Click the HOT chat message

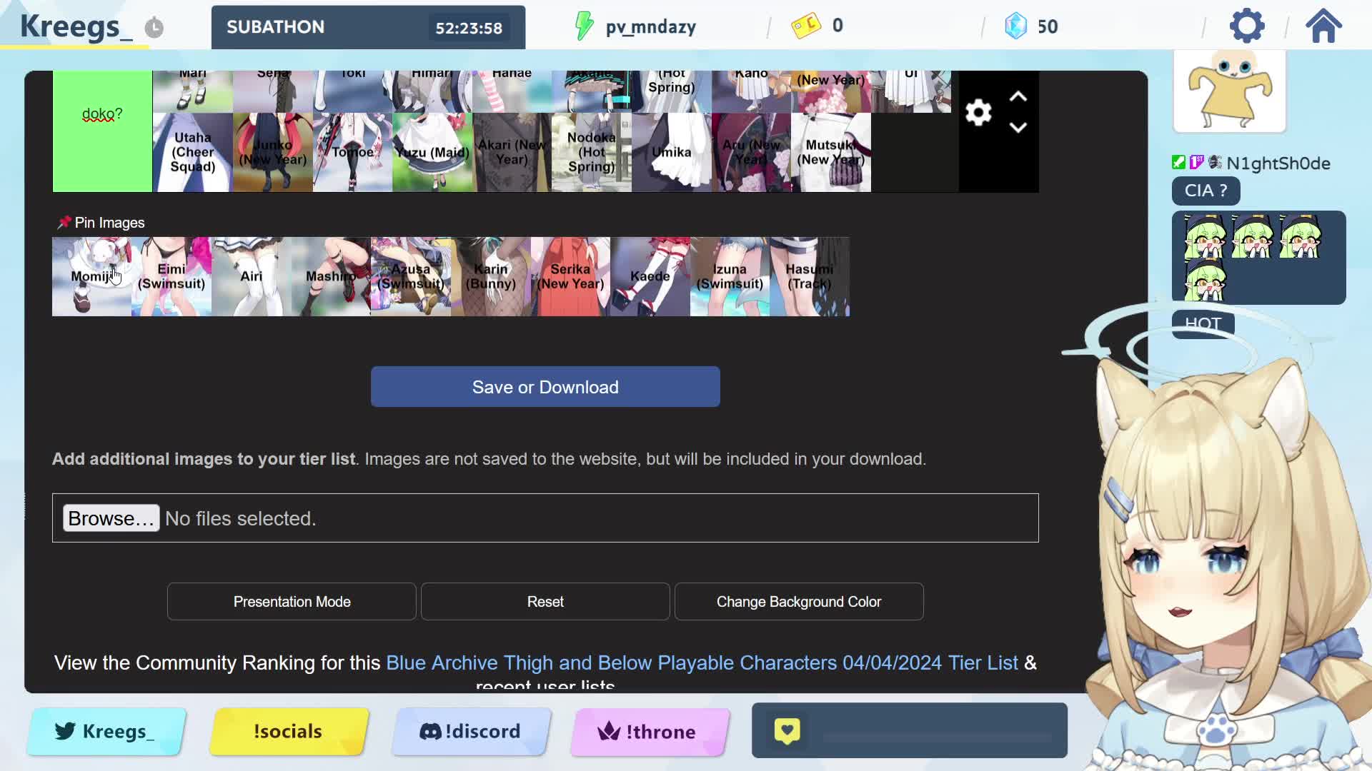[x=1203, y=324]
